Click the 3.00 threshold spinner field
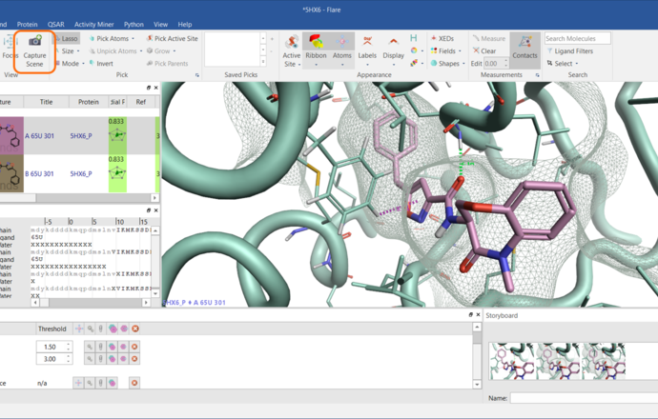 click(x=53, y=359)
